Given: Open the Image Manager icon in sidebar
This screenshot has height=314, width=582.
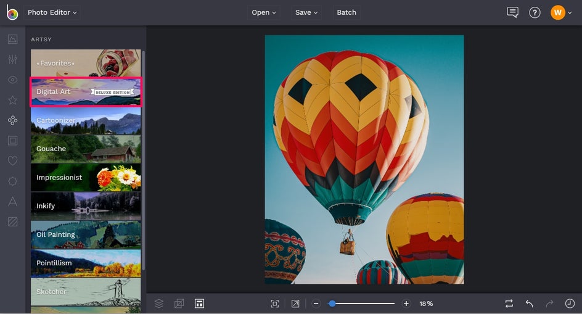Looking at the screenshot, I should (12, 39).
